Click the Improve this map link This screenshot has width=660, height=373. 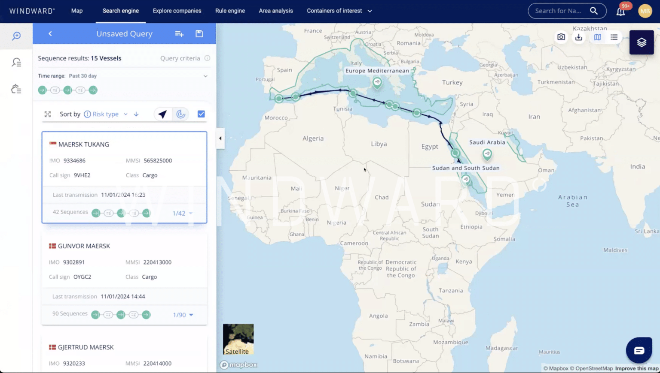tap(637, 368)
